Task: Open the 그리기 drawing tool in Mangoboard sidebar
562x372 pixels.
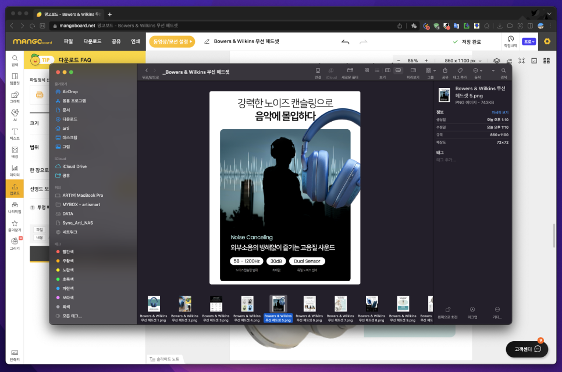Action: [x=15, y=244]
